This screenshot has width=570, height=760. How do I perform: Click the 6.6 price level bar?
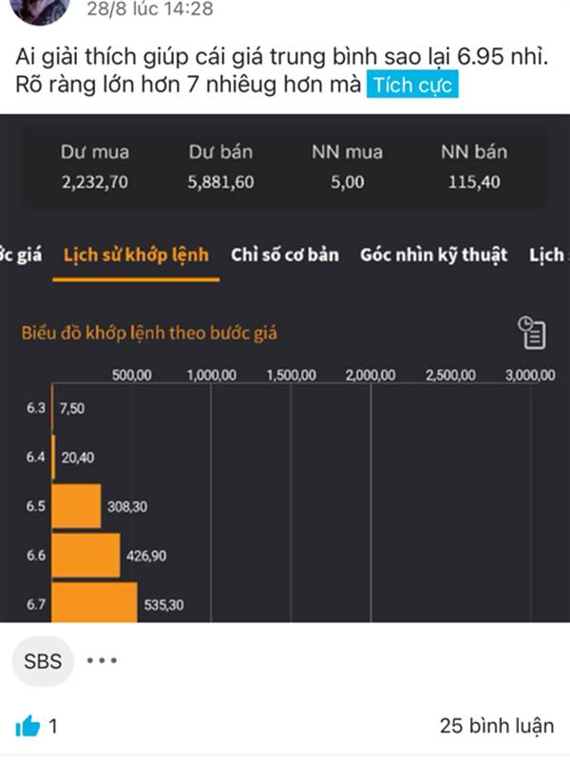85,555
